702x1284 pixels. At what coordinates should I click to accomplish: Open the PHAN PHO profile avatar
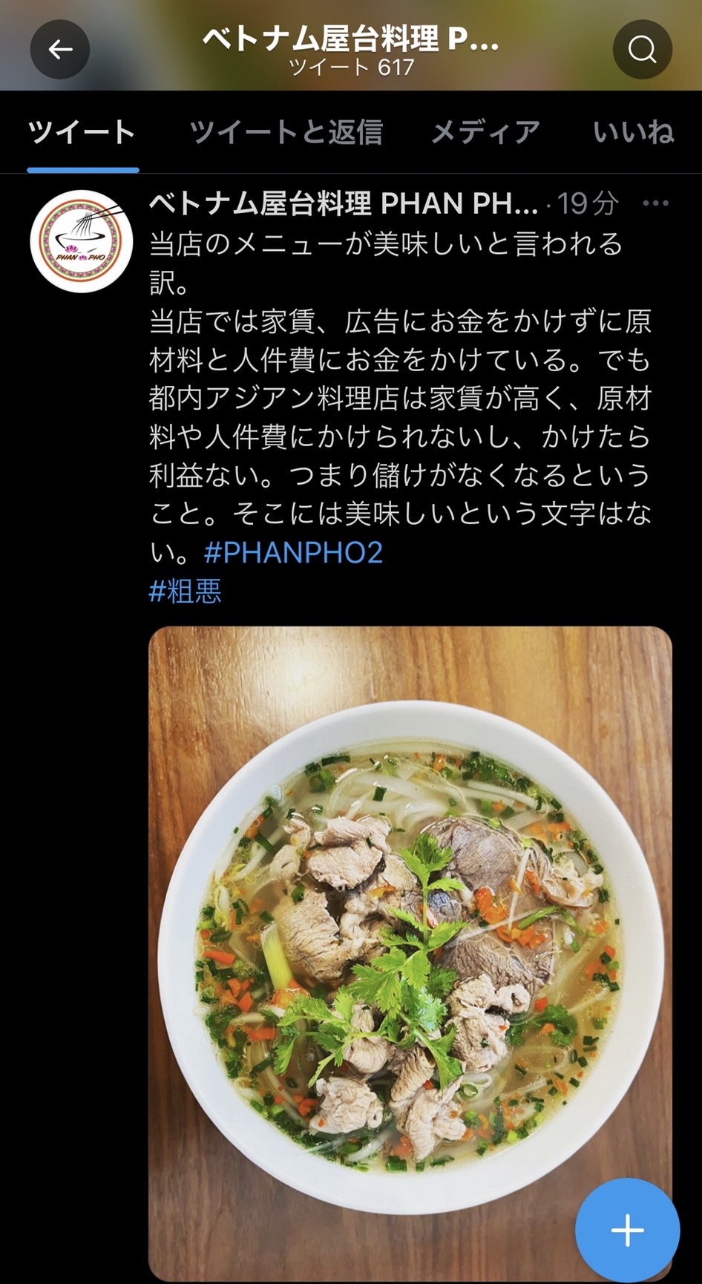tap(82, 241)
